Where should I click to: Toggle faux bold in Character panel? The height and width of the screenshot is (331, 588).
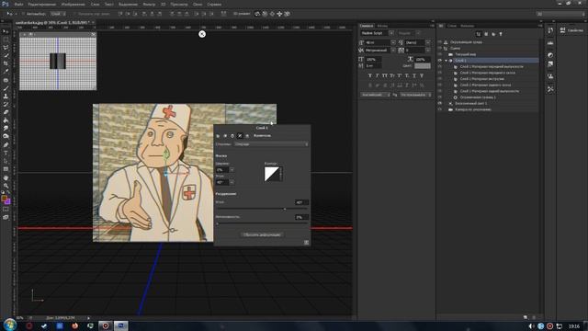click(x=369, y=75)
